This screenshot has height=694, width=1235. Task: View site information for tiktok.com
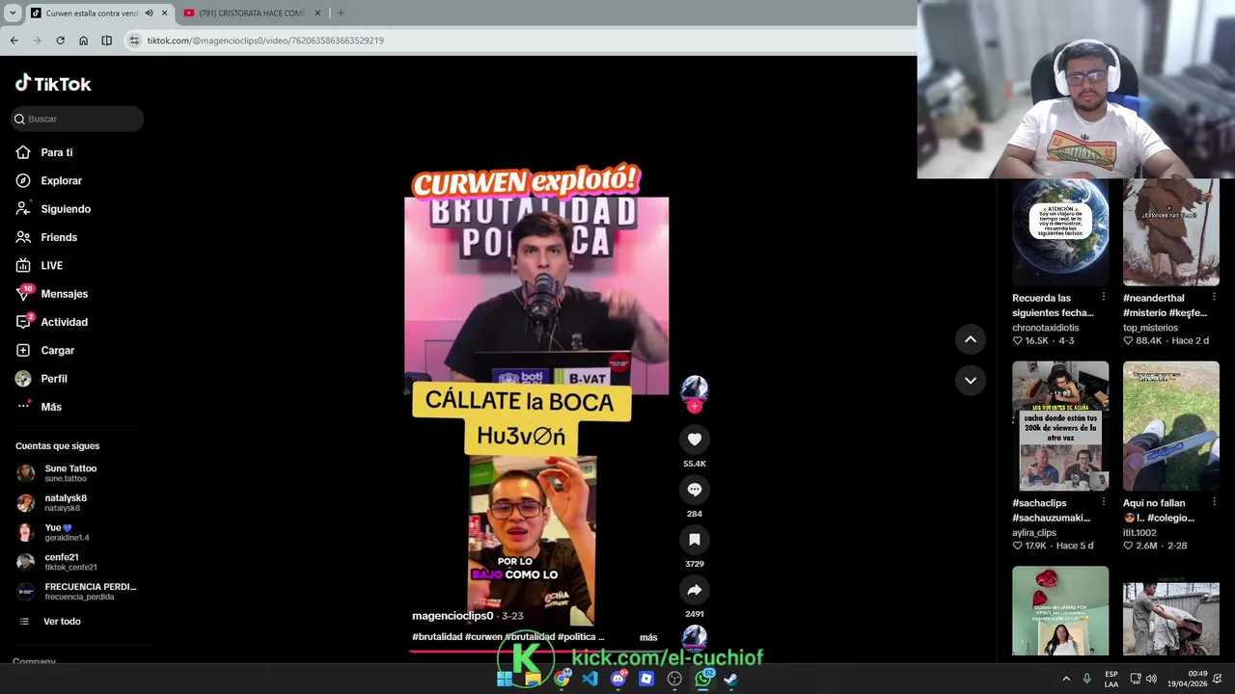134,40
